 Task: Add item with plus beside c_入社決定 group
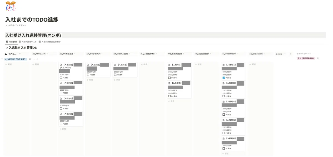pyautogui.click(x=37, y=59)
